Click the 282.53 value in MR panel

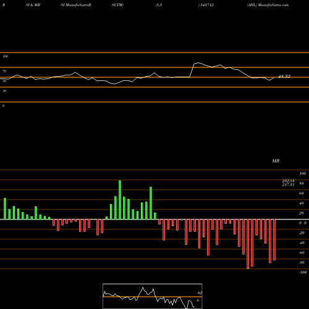click(x=288, y=180)
